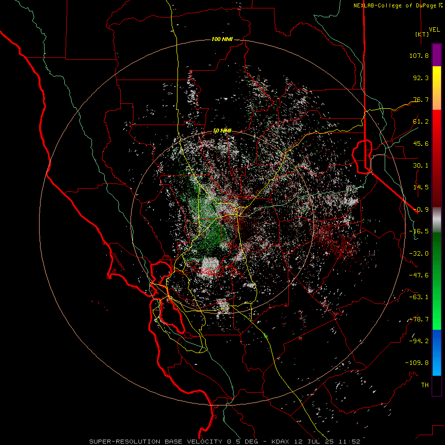
Task: Click the 100 NMI range ring label
Action: click(x=222, y=39)
